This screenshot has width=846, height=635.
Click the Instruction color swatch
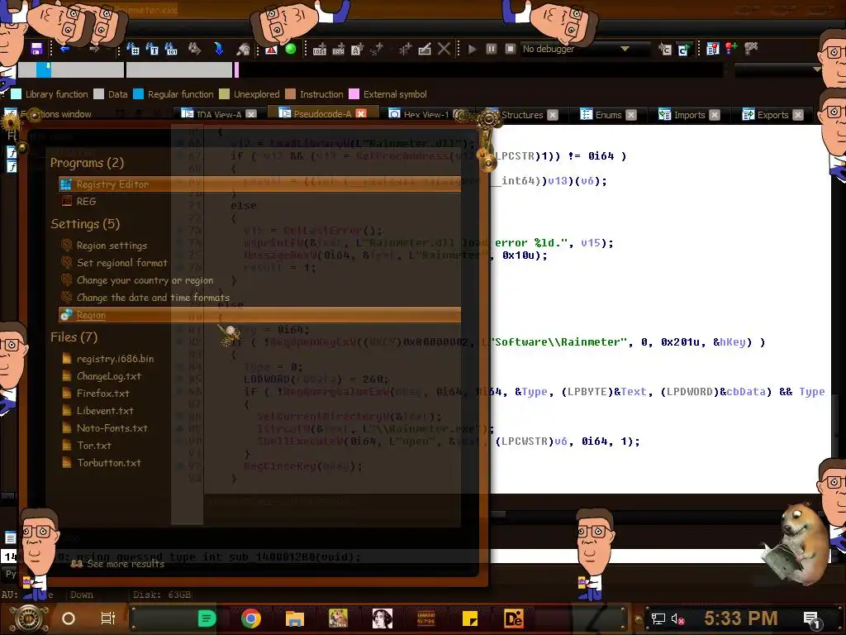[290, 94]
